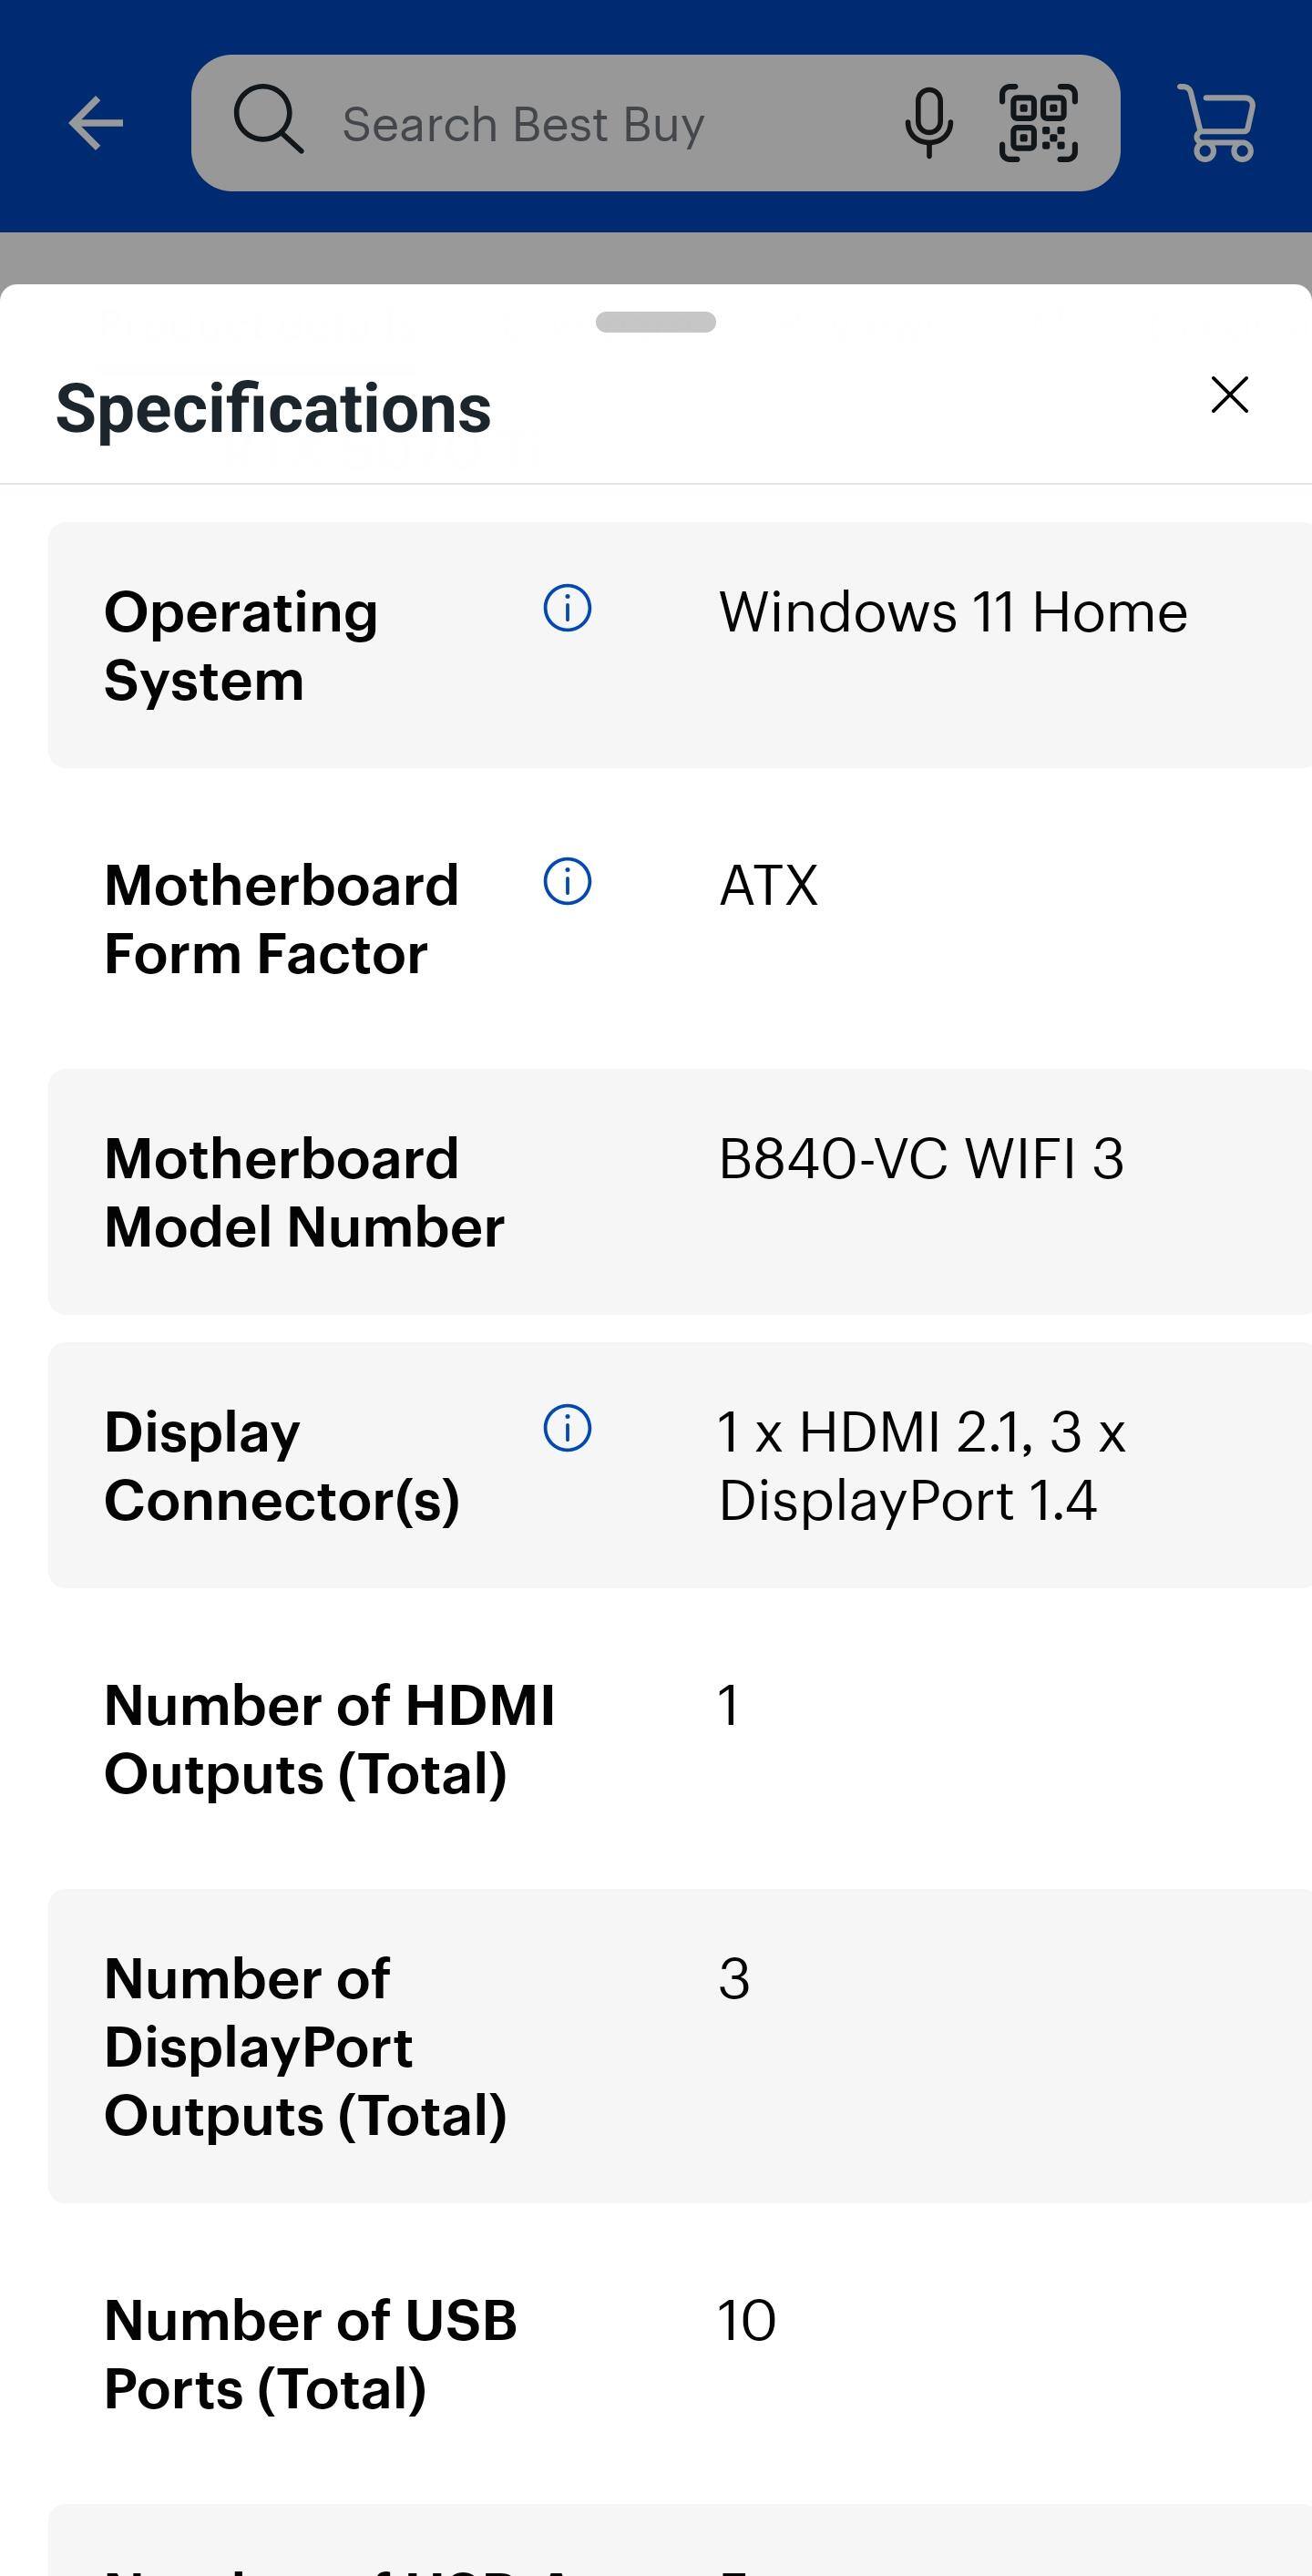The image size is (1312, 2576).
Task: Tap the search magnifier icon
Action: point(268,120)
